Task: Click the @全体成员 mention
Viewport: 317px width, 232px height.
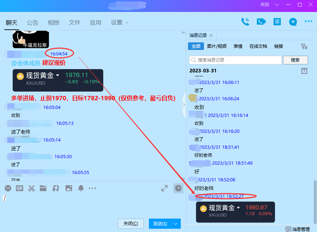Action: click(26, 63)
